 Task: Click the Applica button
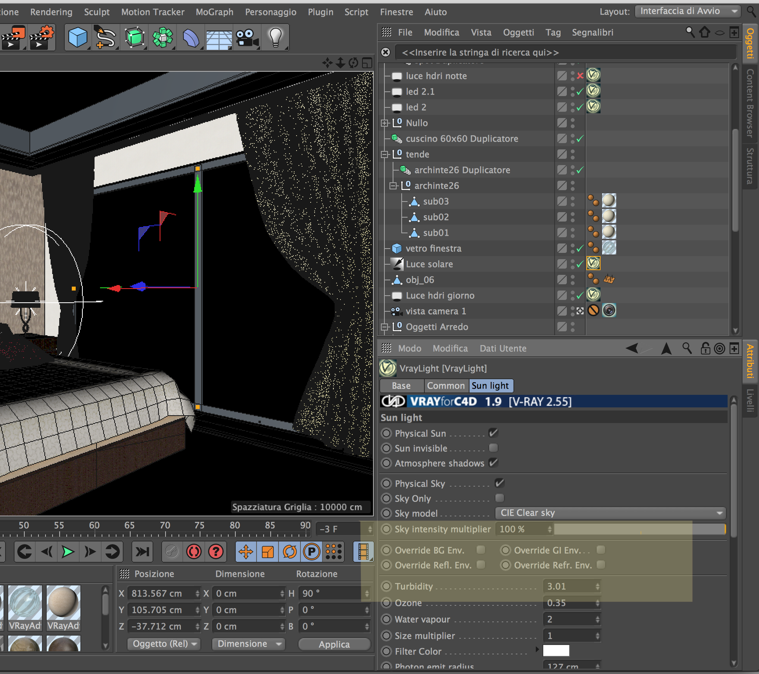click(x=334, y=644)
